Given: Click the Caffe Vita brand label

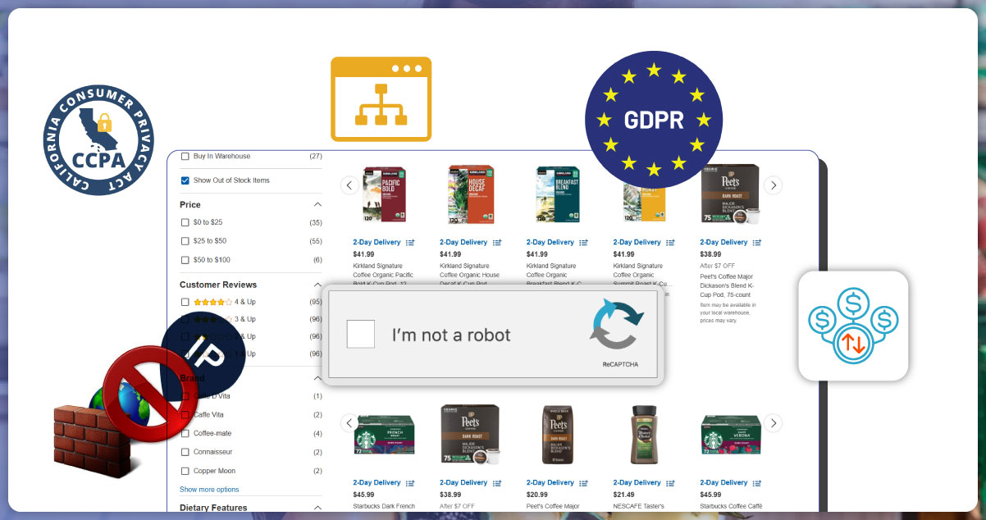Looking at the screenshot, I should pos(208,414).
